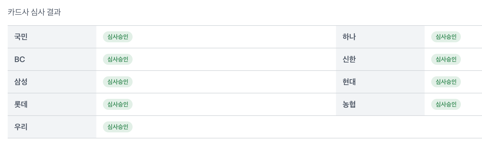Select the 농협 card name cell

tap(380, 104)
